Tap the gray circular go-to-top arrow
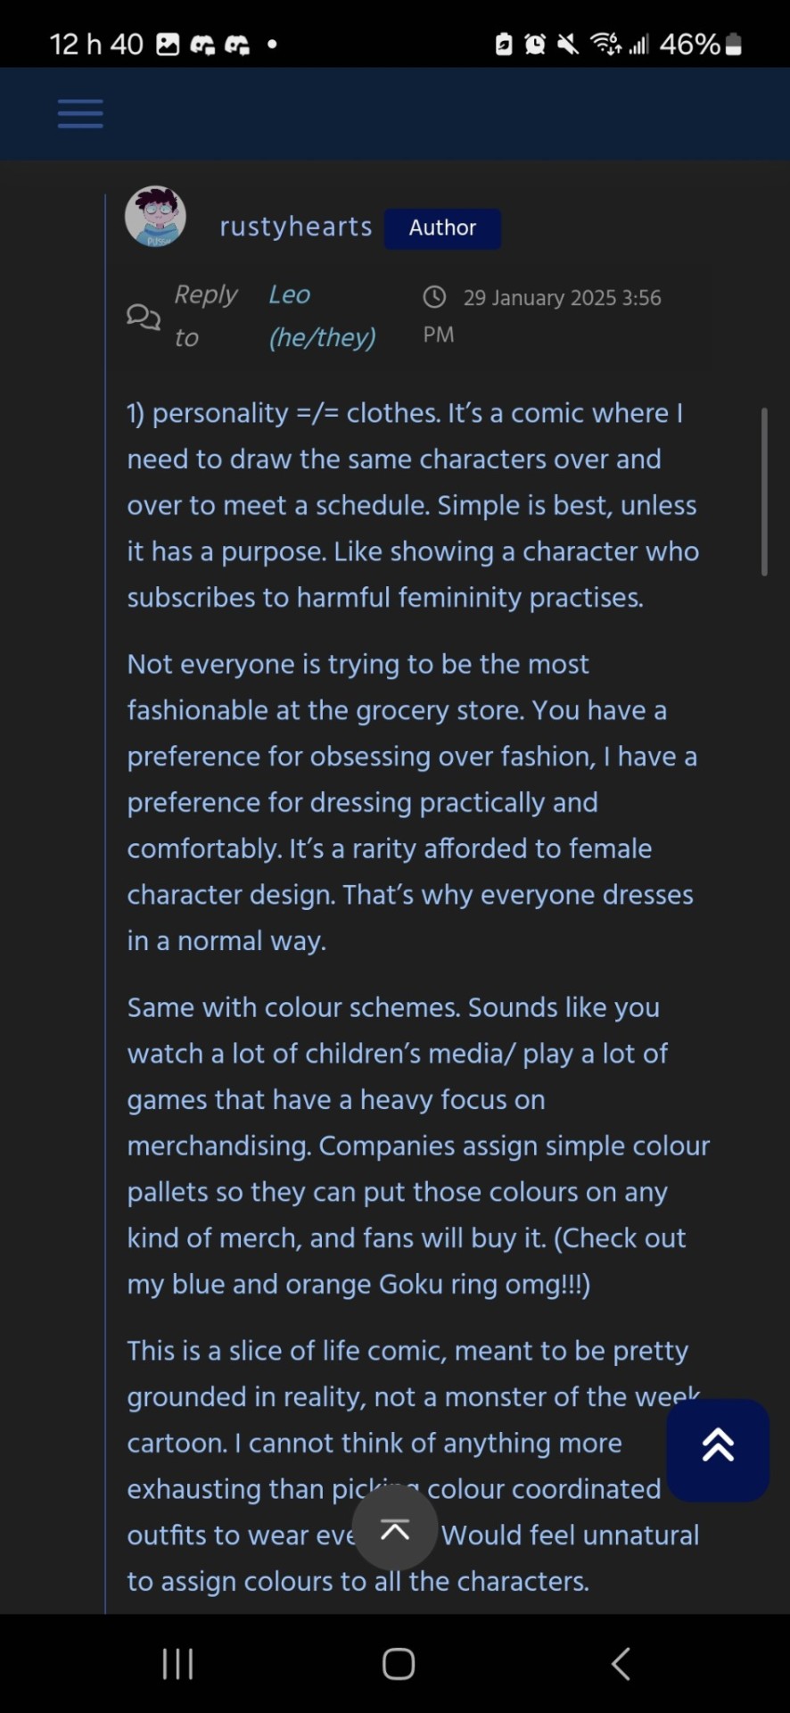This screenshot has height=1713, width=790. pyautogui.click(x=395, y=1530)
